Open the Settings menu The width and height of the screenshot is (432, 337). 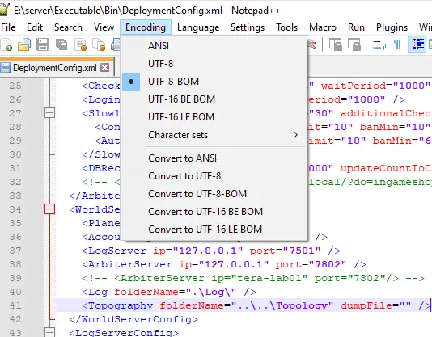coord(248,27)
